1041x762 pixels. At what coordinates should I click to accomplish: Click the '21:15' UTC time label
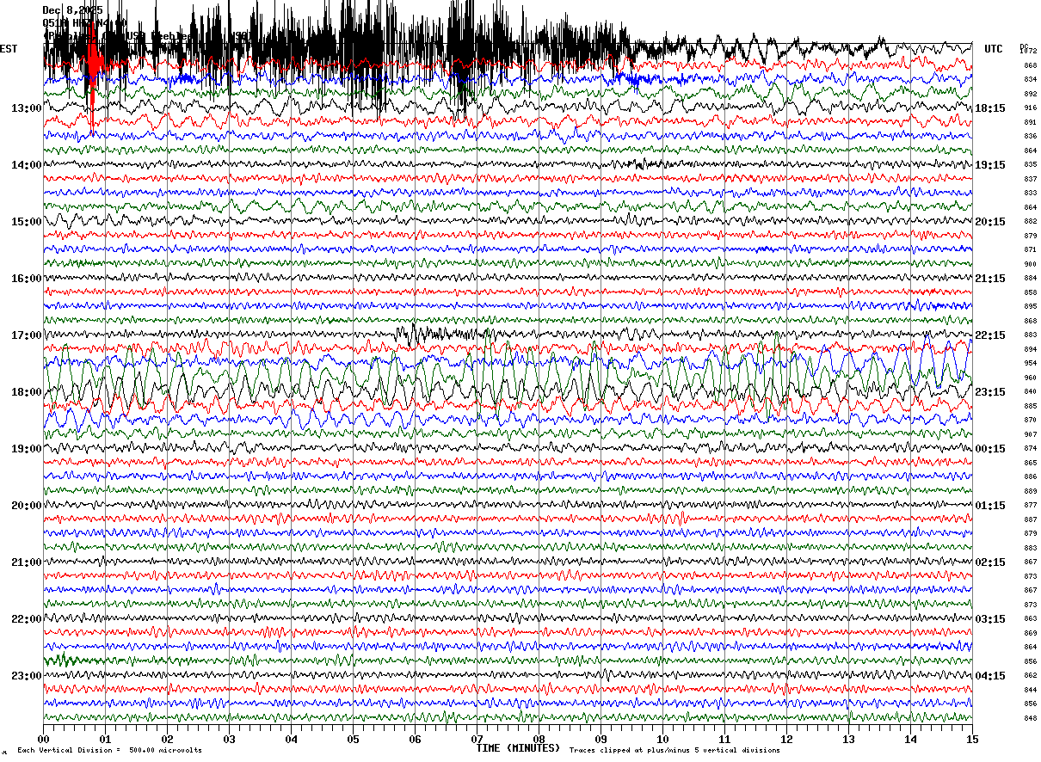(989, 279)
